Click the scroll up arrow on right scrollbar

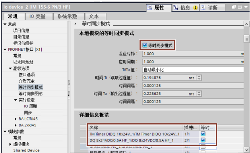pyautogui.click(x=246, y=24)
